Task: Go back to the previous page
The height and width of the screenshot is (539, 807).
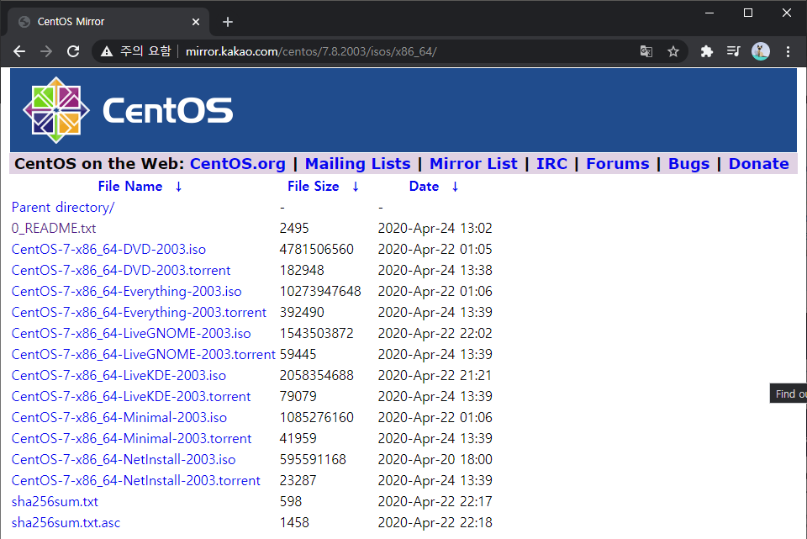Action: pos(19,51)
